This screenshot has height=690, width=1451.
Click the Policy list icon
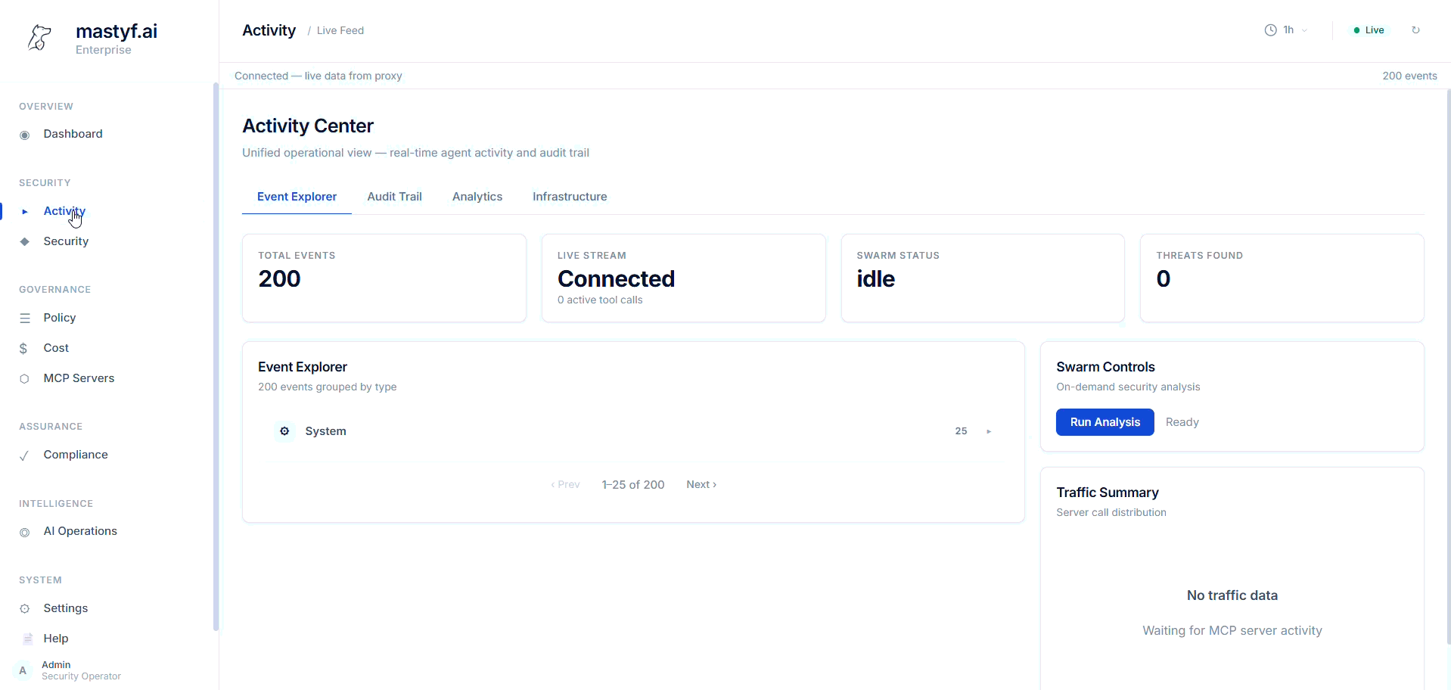click(25, 319)
